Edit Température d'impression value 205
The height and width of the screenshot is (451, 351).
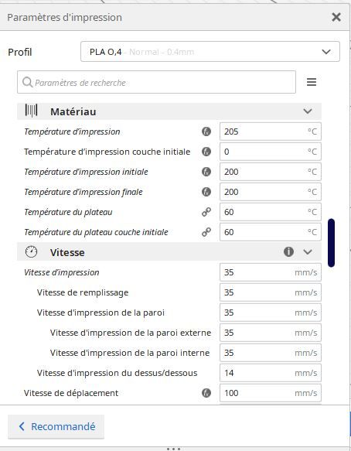pyautogui.click(x=271, y=132)
